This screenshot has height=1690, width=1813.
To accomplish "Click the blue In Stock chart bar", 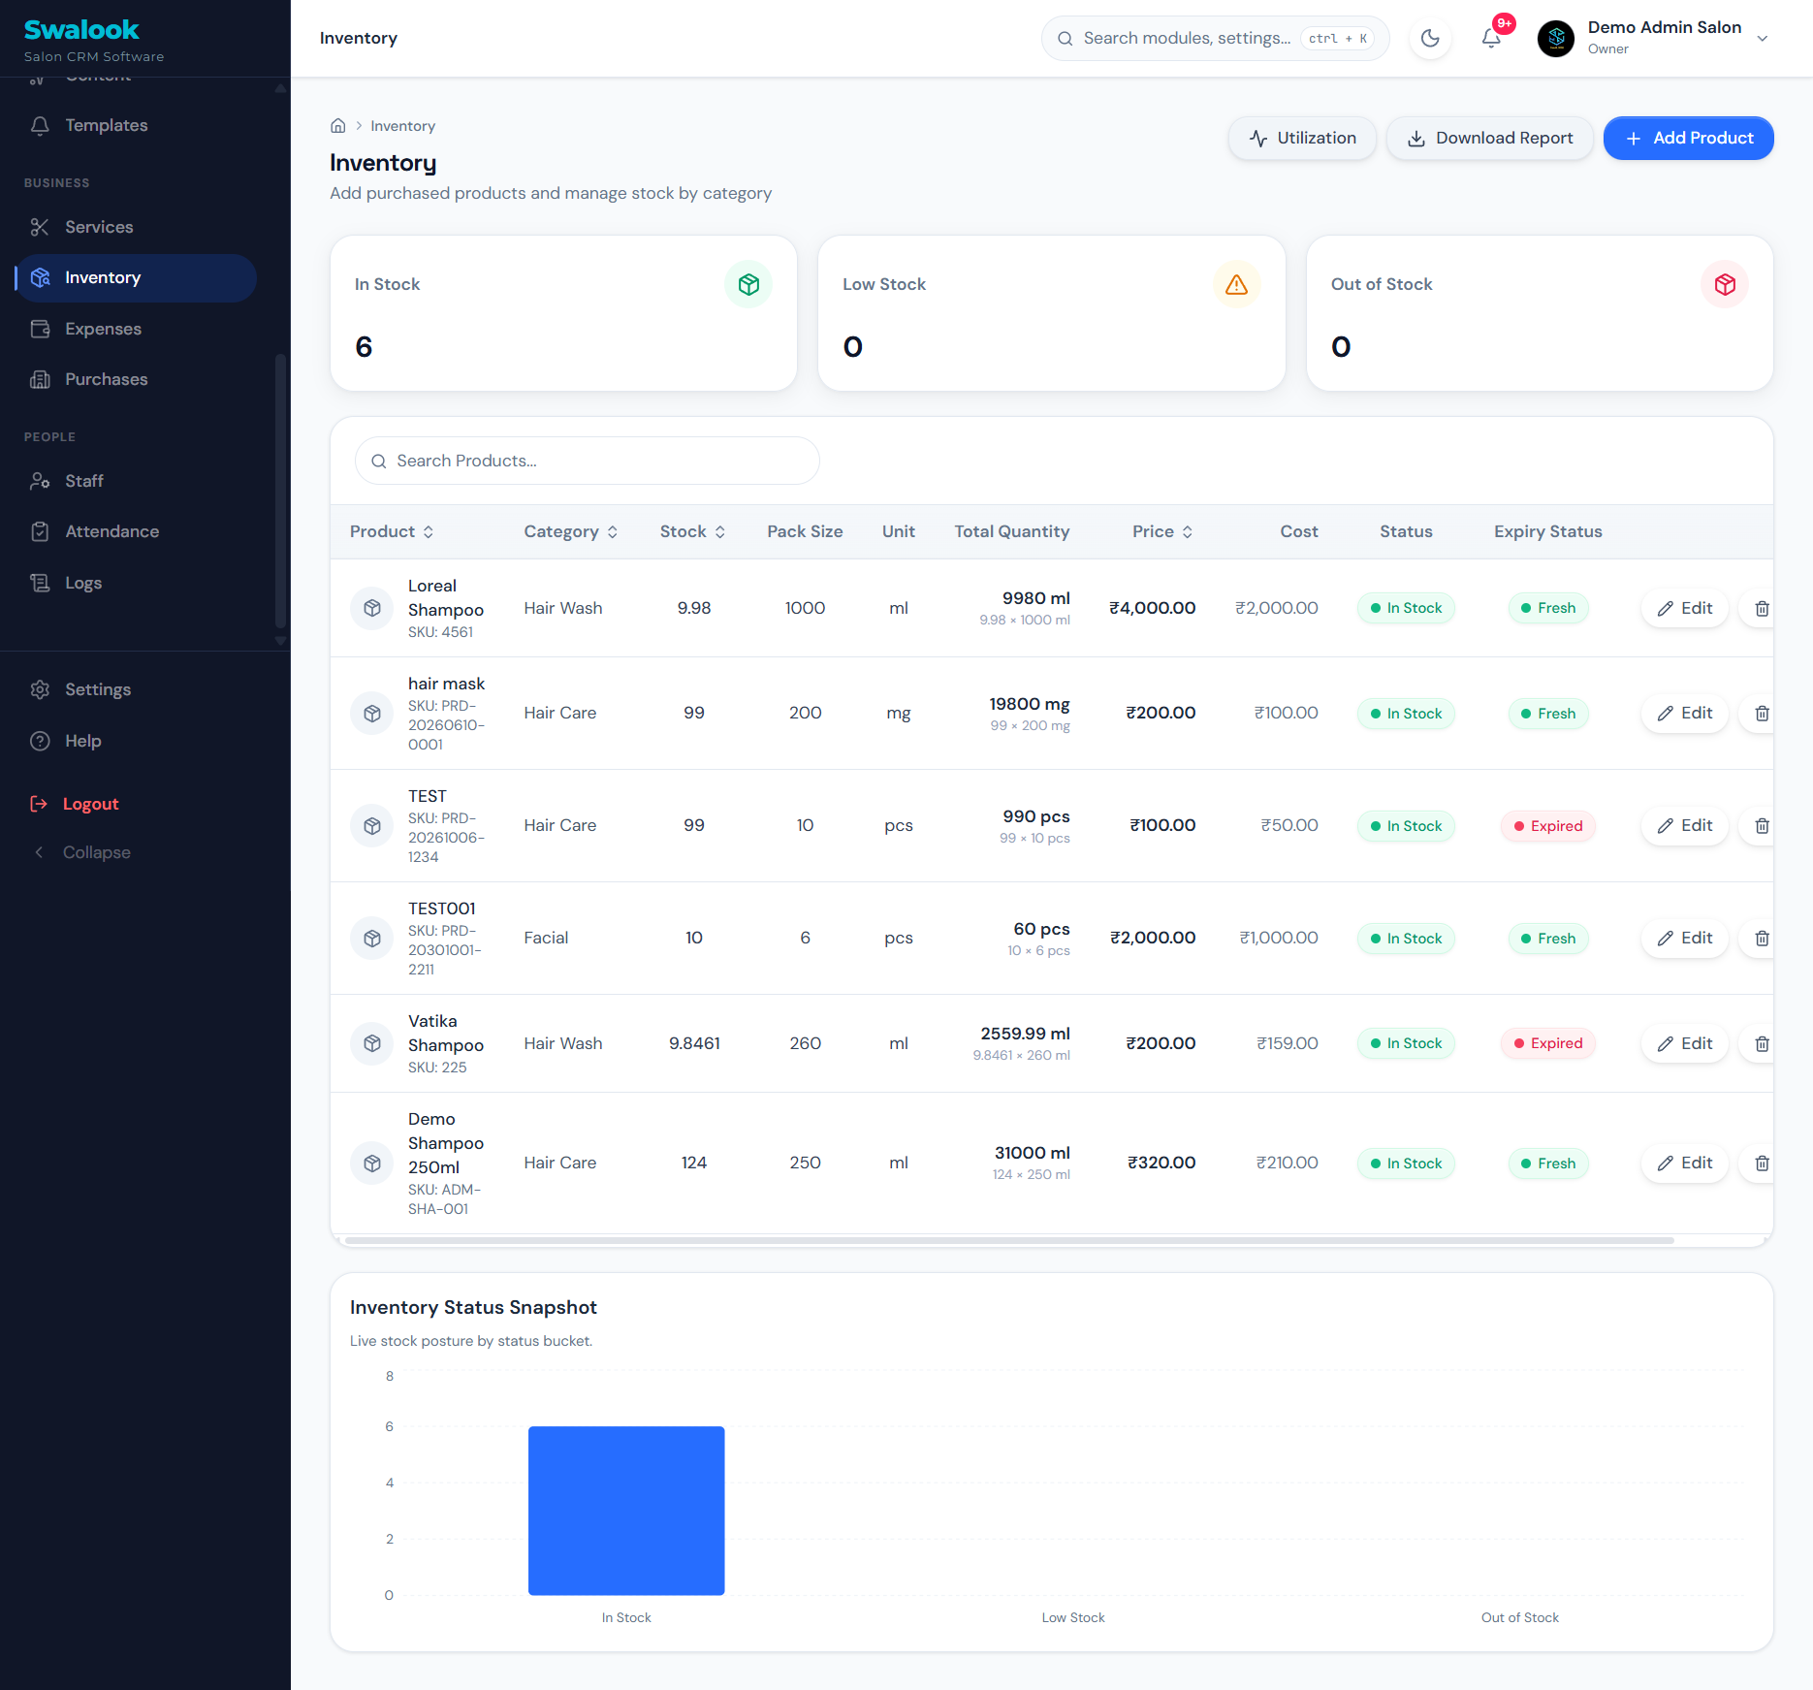I will pos(626,1511).
